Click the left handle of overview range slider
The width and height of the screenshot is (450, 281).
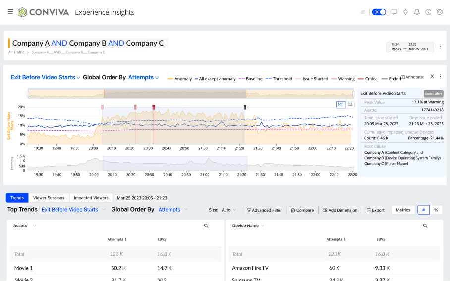(x=28, y=94)
